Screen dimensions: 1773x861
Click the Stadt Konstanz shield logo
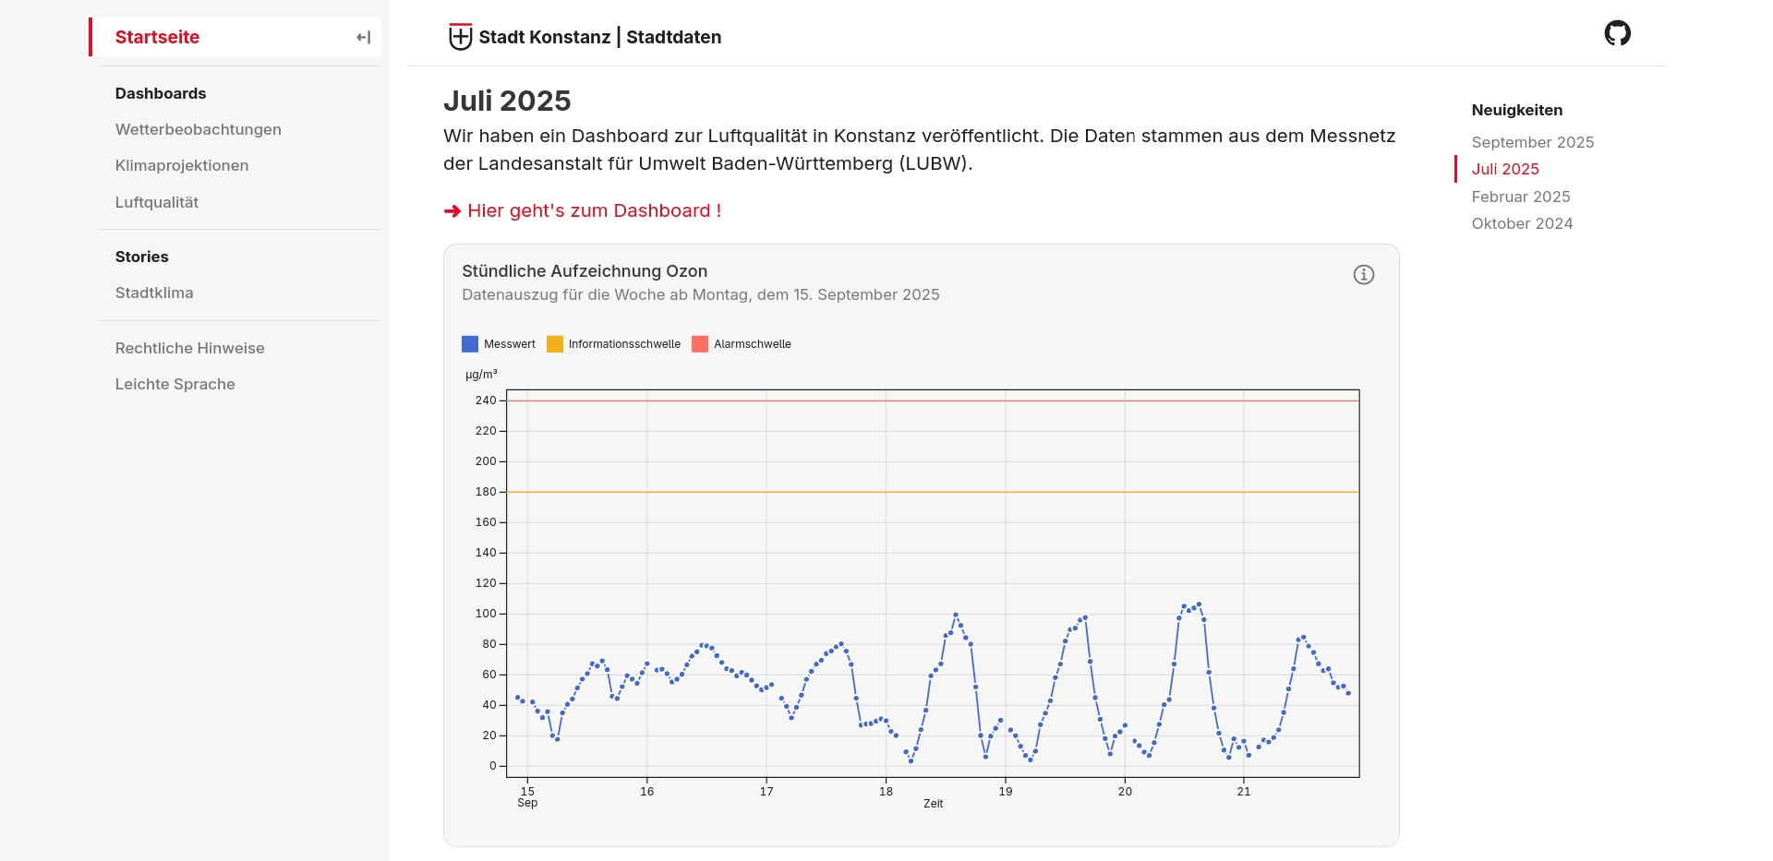[460, 37]
